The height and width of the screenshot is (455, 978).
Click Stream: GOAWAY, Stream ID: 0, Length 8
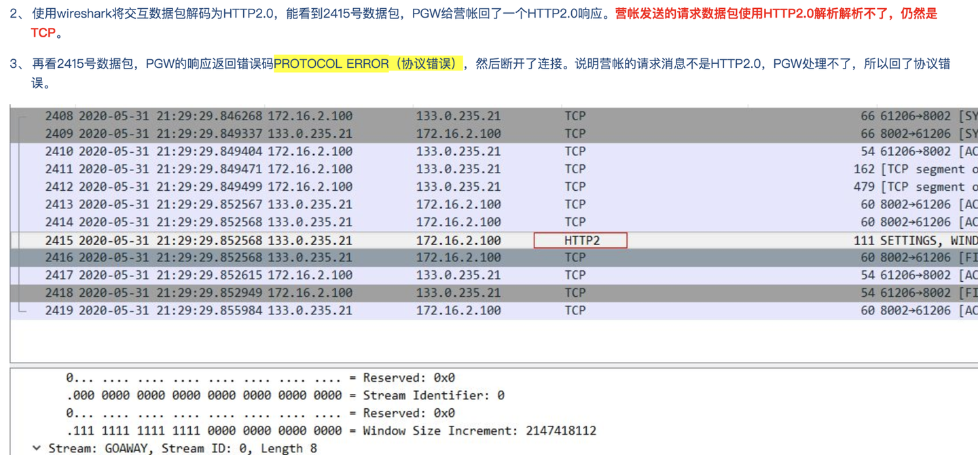[x=184, y=448]
